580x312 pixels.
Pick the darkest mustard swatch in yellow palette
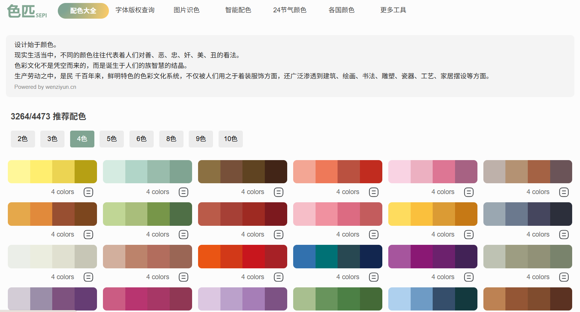[86, 172]
